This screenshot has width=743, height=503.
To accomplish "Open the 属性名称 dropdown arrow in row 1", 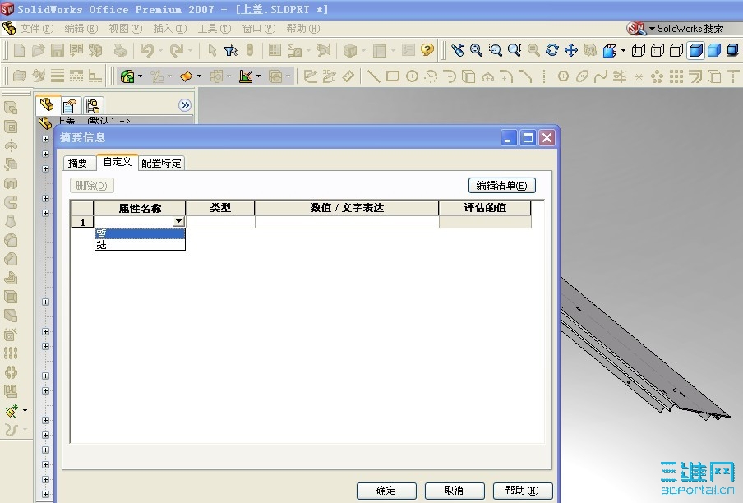I will coord(178,221).
